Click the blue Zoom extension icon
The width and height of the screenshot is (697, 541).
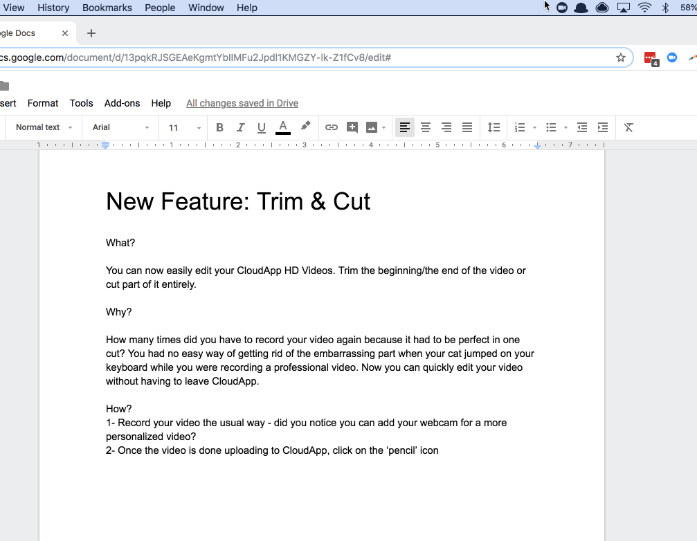[672, 57]
